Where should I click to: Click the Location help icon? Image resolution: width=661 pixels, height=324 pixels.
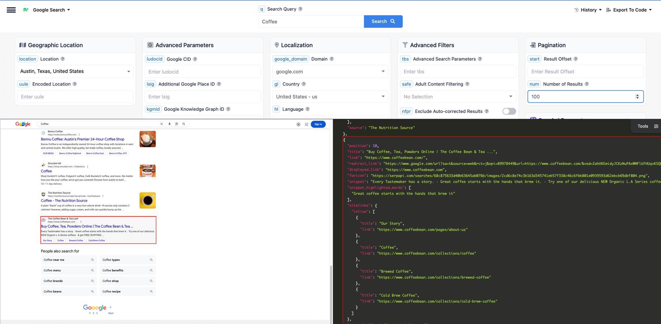(62, 59)
